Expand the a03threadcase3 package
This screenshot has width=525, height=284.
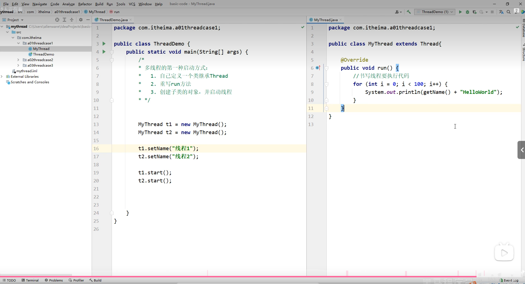click(x=19, y=66)
